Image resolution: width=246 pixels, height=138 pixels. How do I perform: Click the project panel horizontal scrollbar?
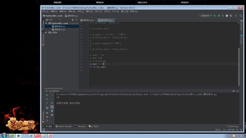click(54, 89)
